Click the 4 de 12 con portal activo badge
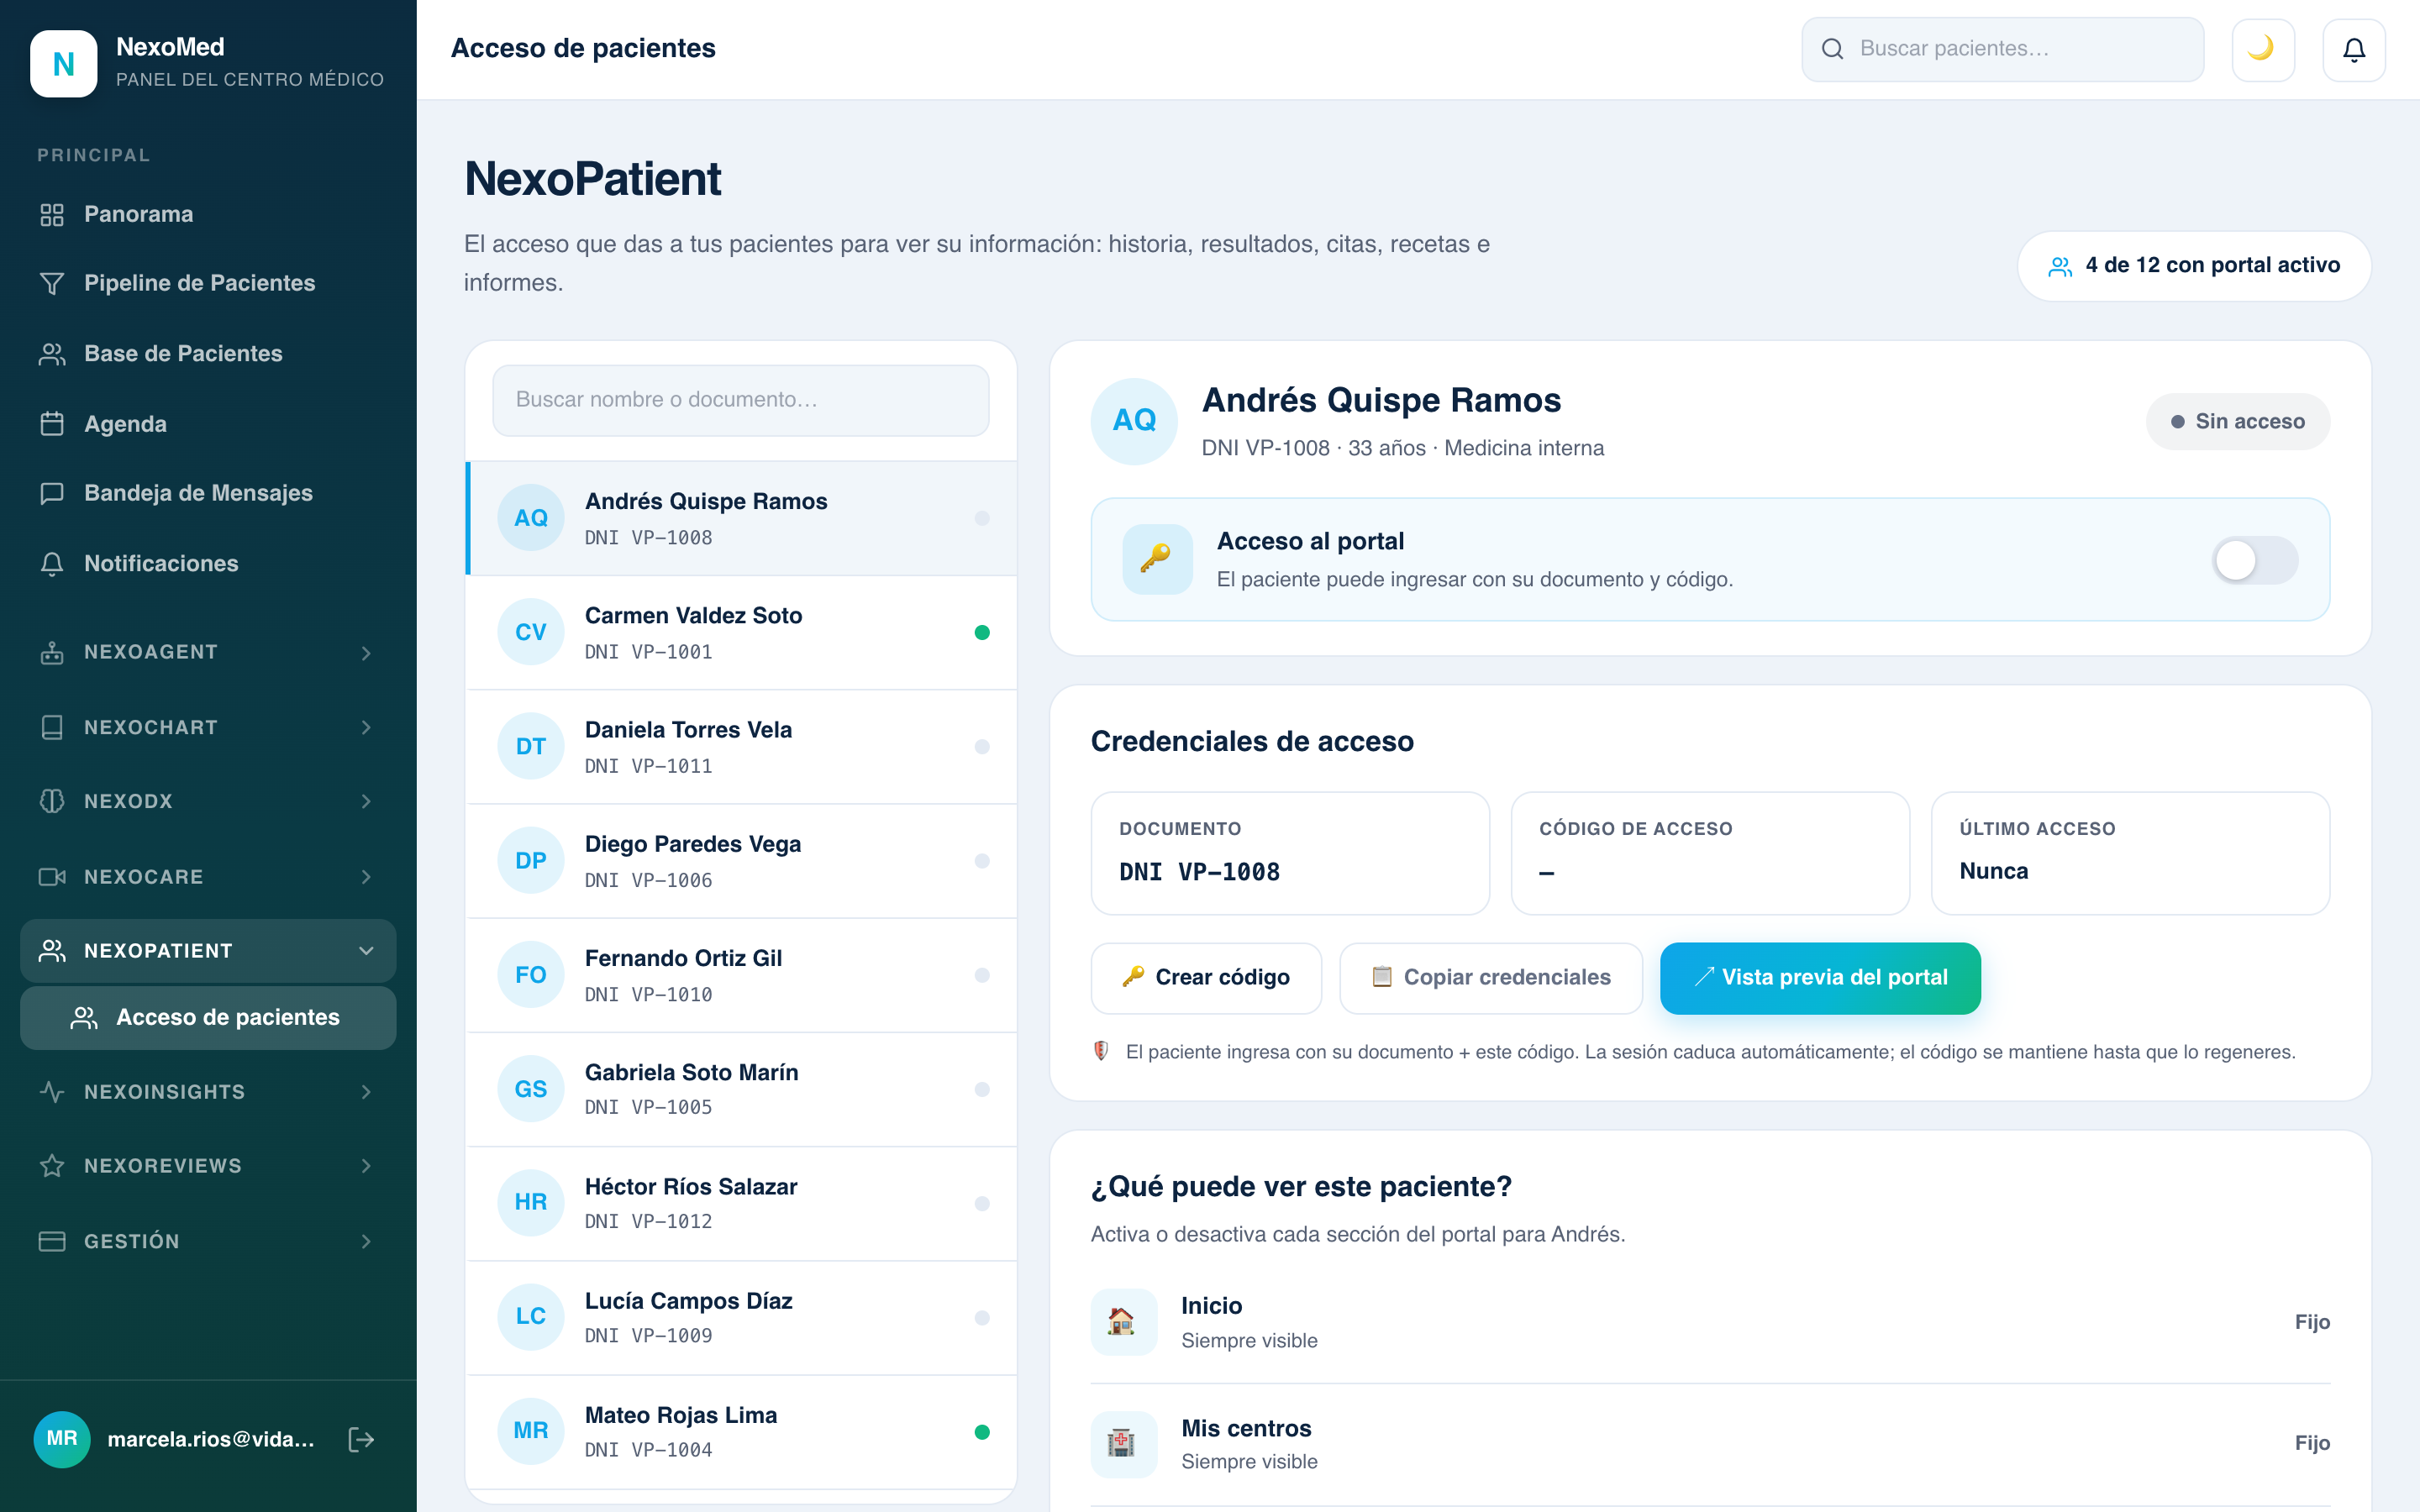Viewport: 2420px width, 1512px height. tap(2194, 266)
